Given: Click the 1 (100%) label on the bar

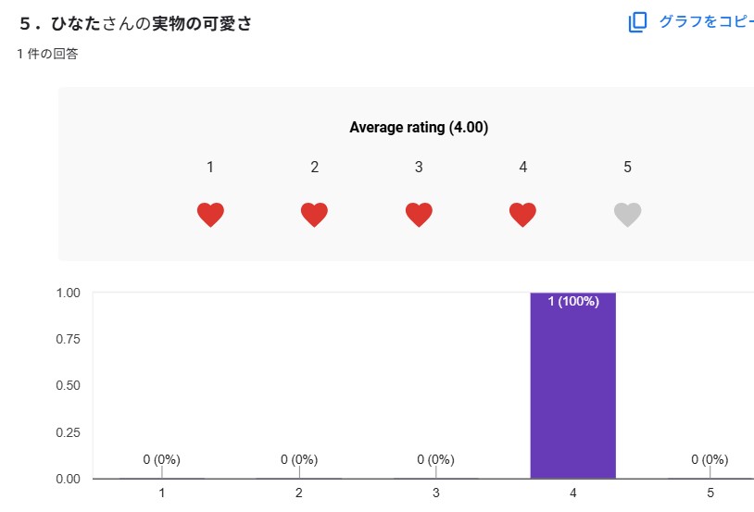Looking at the screenshot, I should 573,301.
